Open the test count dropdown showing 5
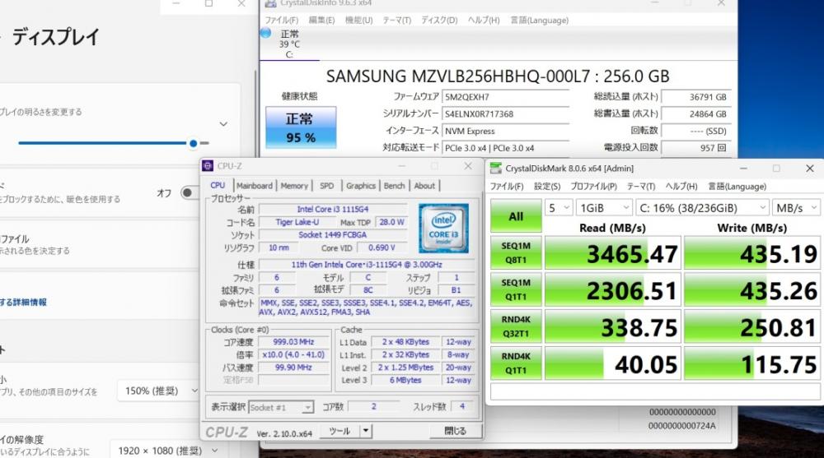 [x=559, y=208]
